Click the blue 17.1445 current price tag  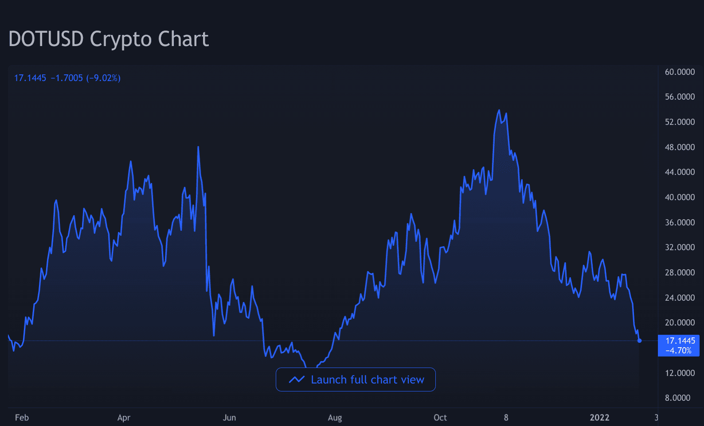678,345
